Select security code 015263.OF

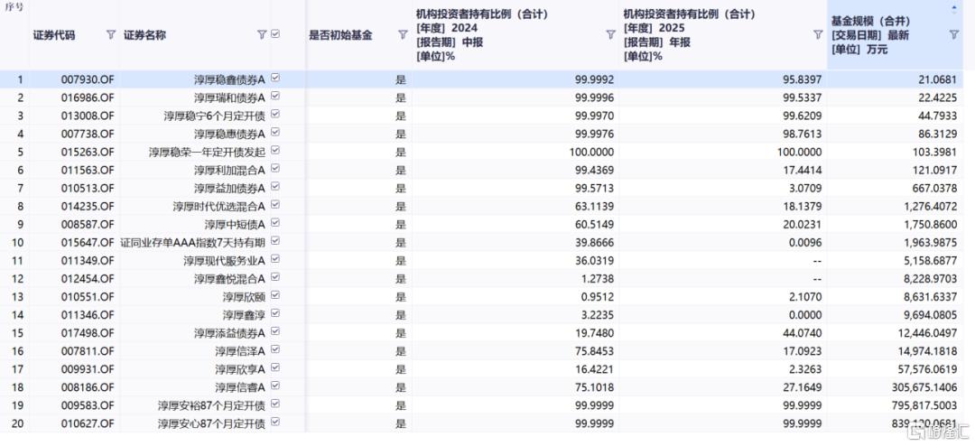pyautogui.click(x=88, y=152)
